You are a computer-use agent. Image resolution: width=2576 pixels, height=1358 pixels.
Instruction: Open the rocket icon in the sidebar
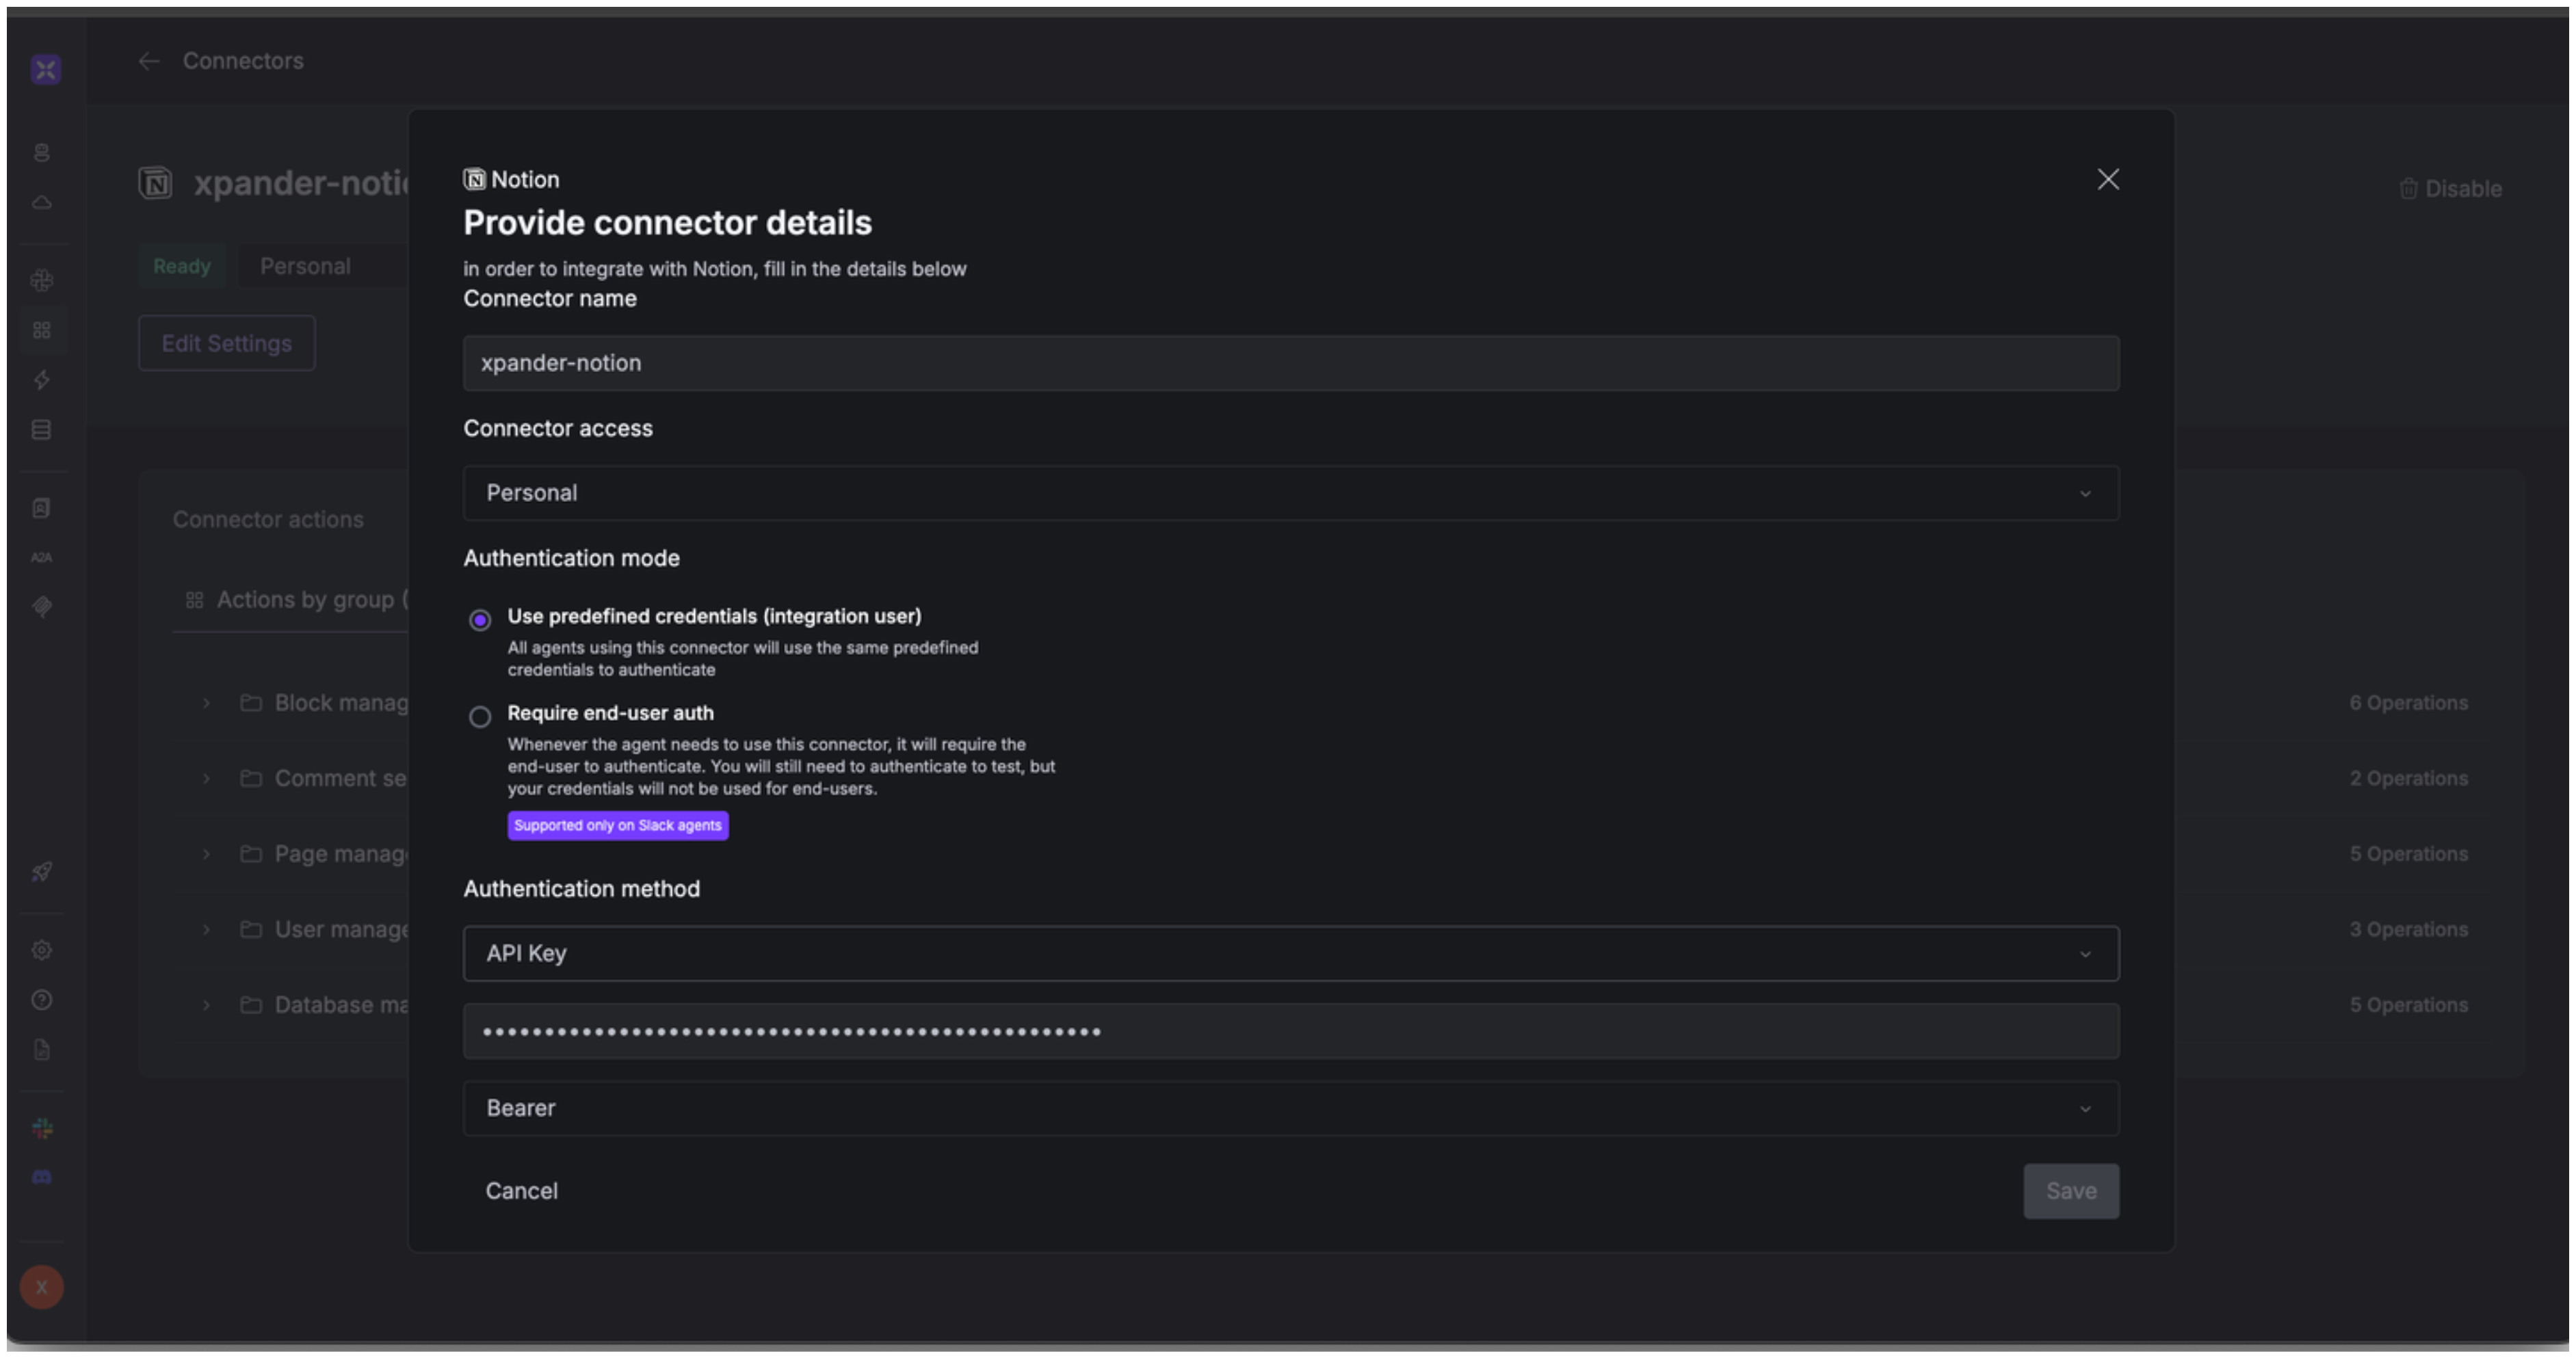(42, 872)
